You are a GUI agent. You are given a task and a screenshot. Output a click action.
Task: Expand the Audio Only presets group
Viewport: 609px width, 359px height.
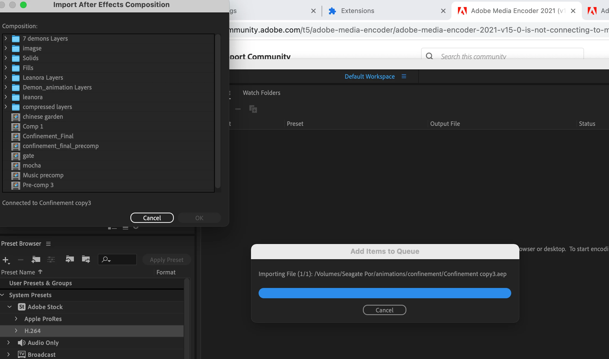click(x=8, y=343)
